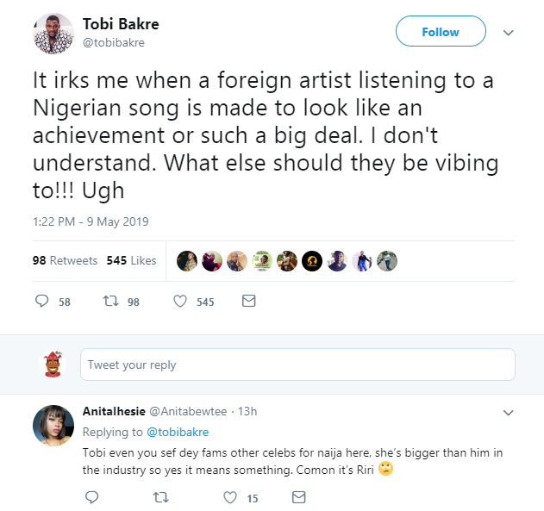544x511 pixels.
Task: Reply to Anitalhesie's comment
Action: click(x=92, y=497)
